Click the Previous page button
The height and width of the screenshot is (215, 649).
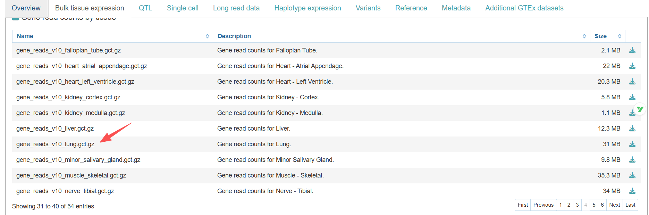point(543,205)
